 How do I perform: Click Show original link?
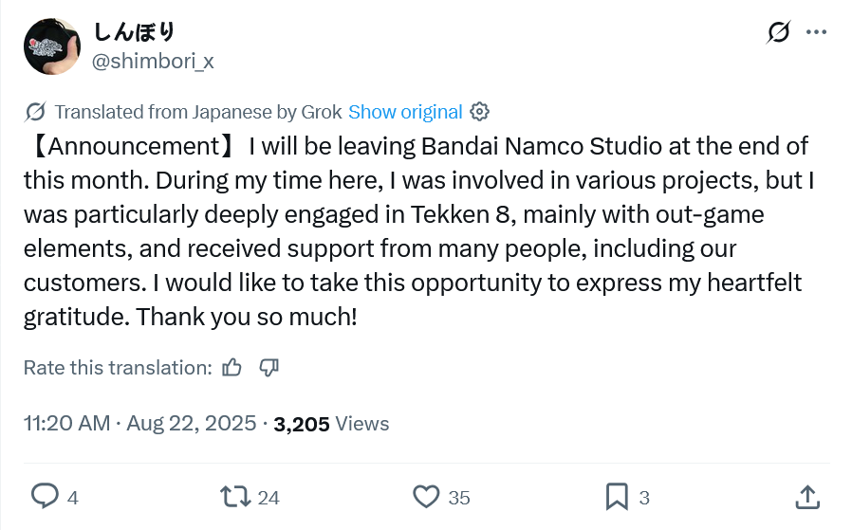405,112
